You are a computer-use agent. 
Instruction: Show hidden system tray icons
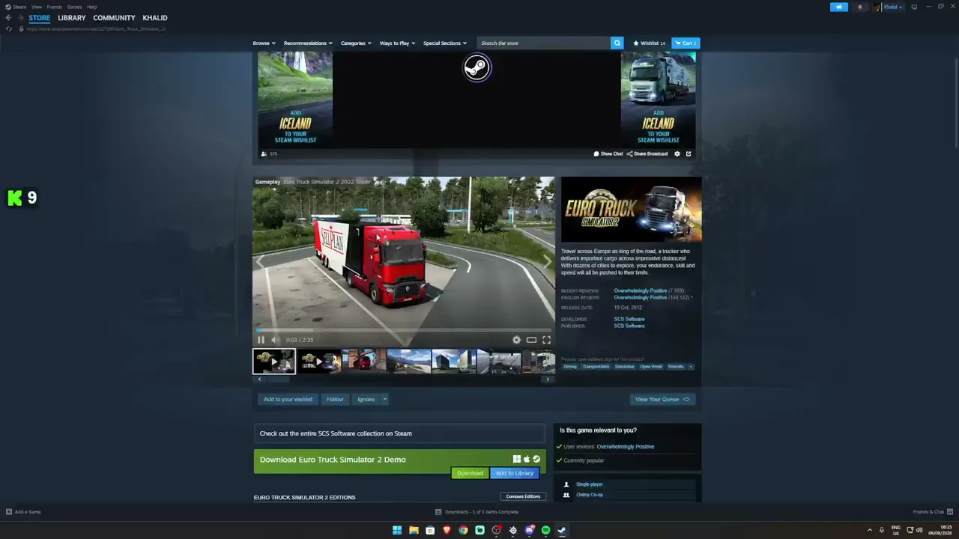pos(869,530)
